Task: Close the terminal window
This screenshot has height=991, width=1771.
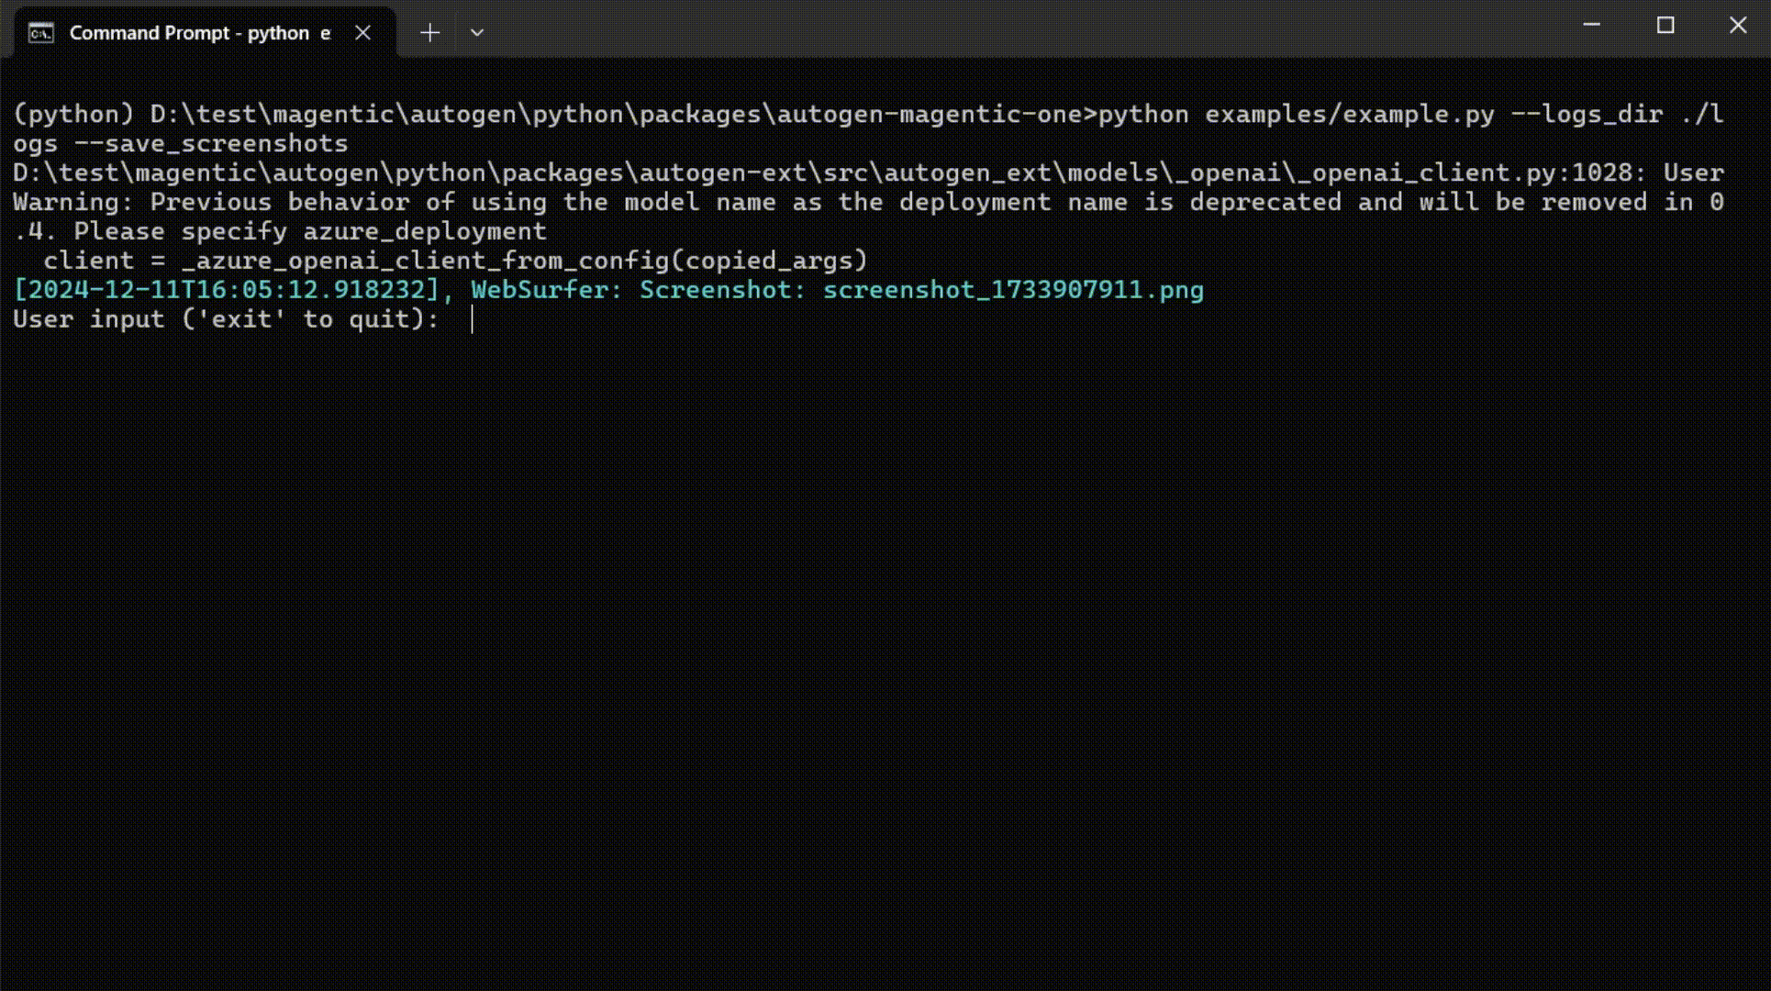Action: pos(1738,26)
